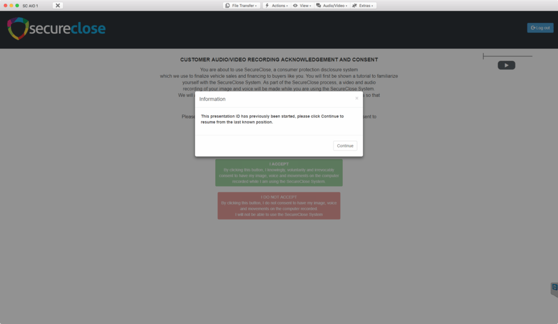Viewport: 558px width, 324px height.
Task: Close the Information dialog with the X
Action: (356, 98)
